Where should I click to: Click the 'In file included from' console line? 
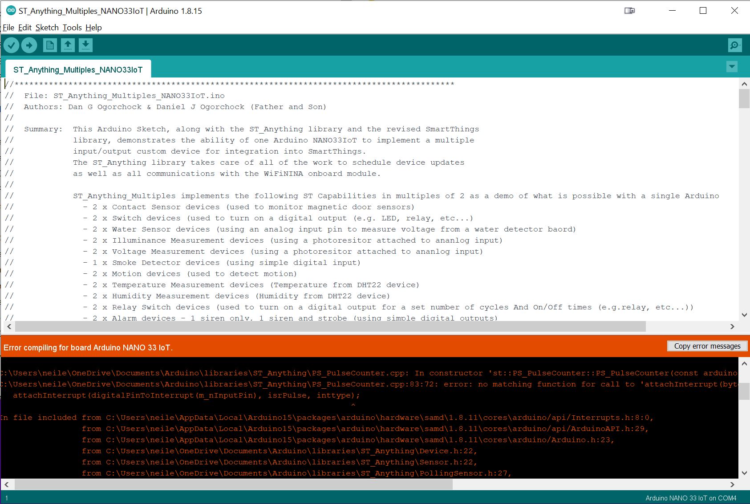327,418
